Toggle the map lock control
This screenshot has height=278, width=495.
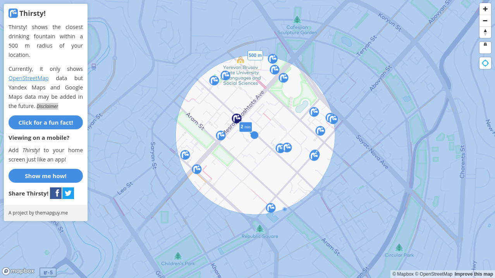pyautogui.click(x=485, y=47)
